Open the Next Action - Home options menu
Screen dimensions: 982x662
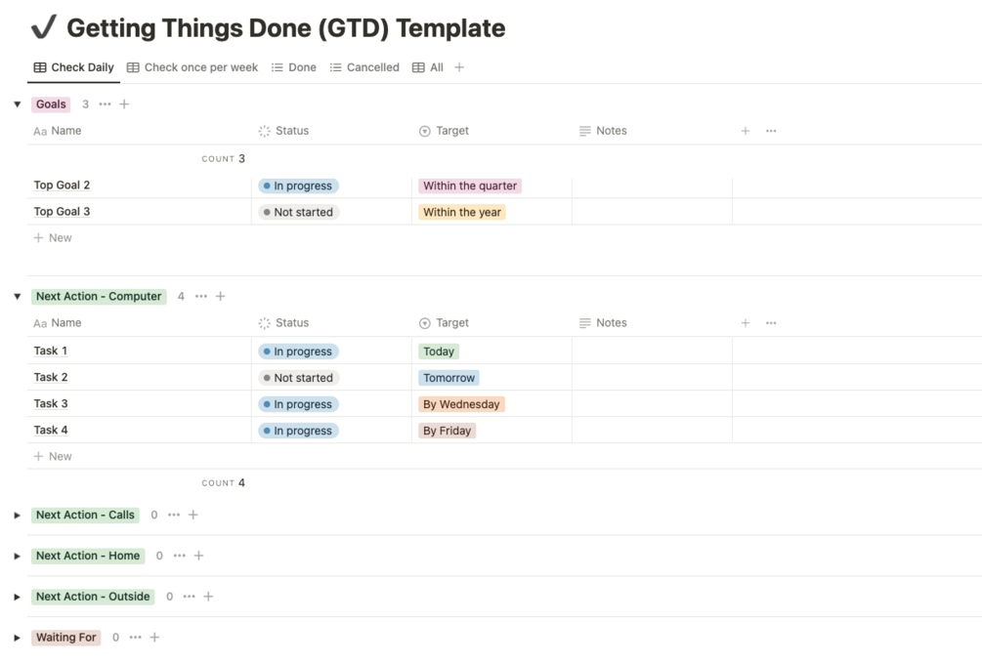(179, 556)
